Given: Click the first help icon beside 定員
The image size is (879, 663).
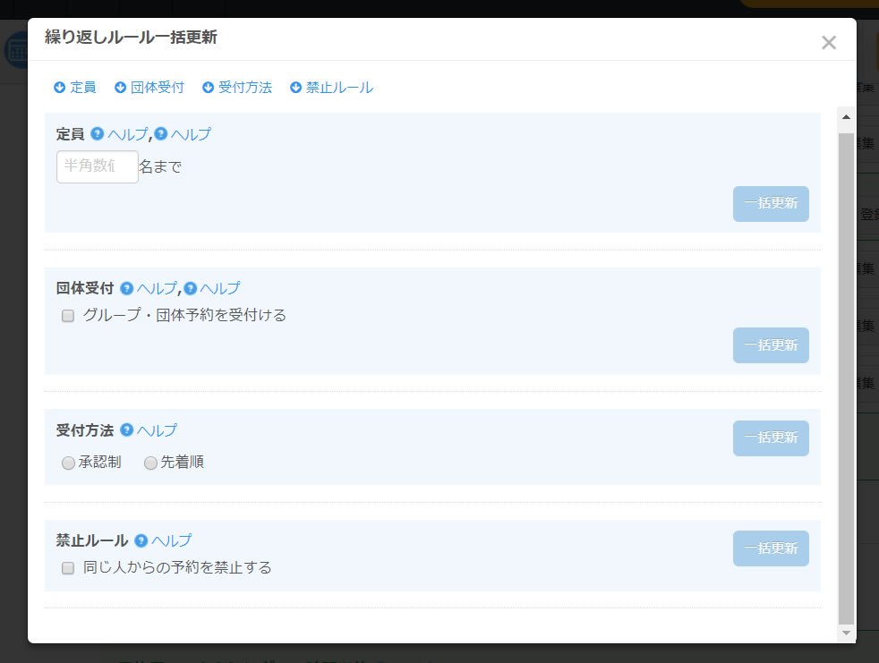Looking at the screenshot, I should (x=97, y=134).
